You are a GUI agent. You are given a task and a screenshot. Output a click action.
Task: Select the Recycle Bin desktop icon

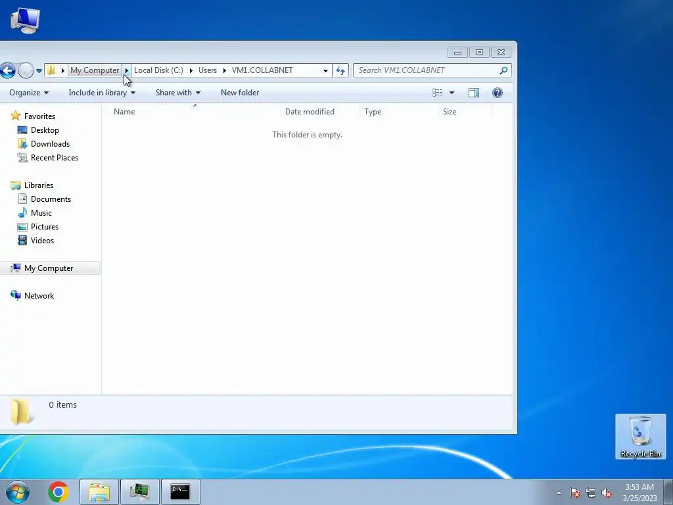click(640, 437)
